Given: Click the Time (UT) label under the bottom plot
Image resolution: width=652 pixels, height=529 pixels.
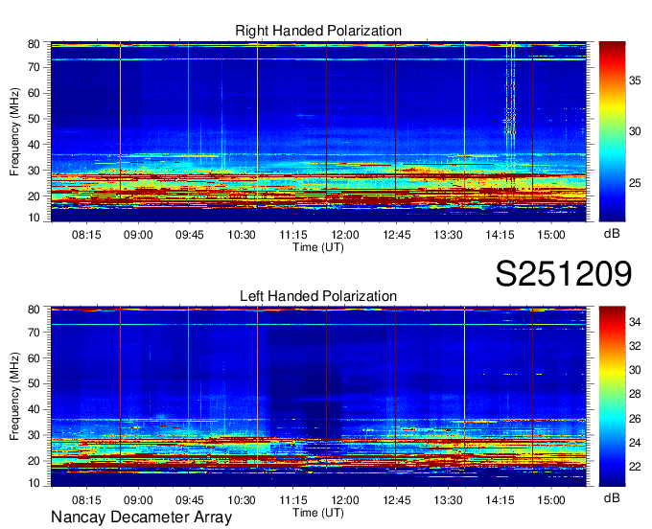Looking at the screenshot, I should click(318, 512).
